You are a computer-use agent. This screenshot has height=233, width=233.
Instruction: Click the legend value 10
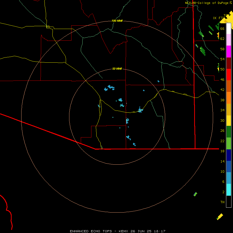[222, 171]
